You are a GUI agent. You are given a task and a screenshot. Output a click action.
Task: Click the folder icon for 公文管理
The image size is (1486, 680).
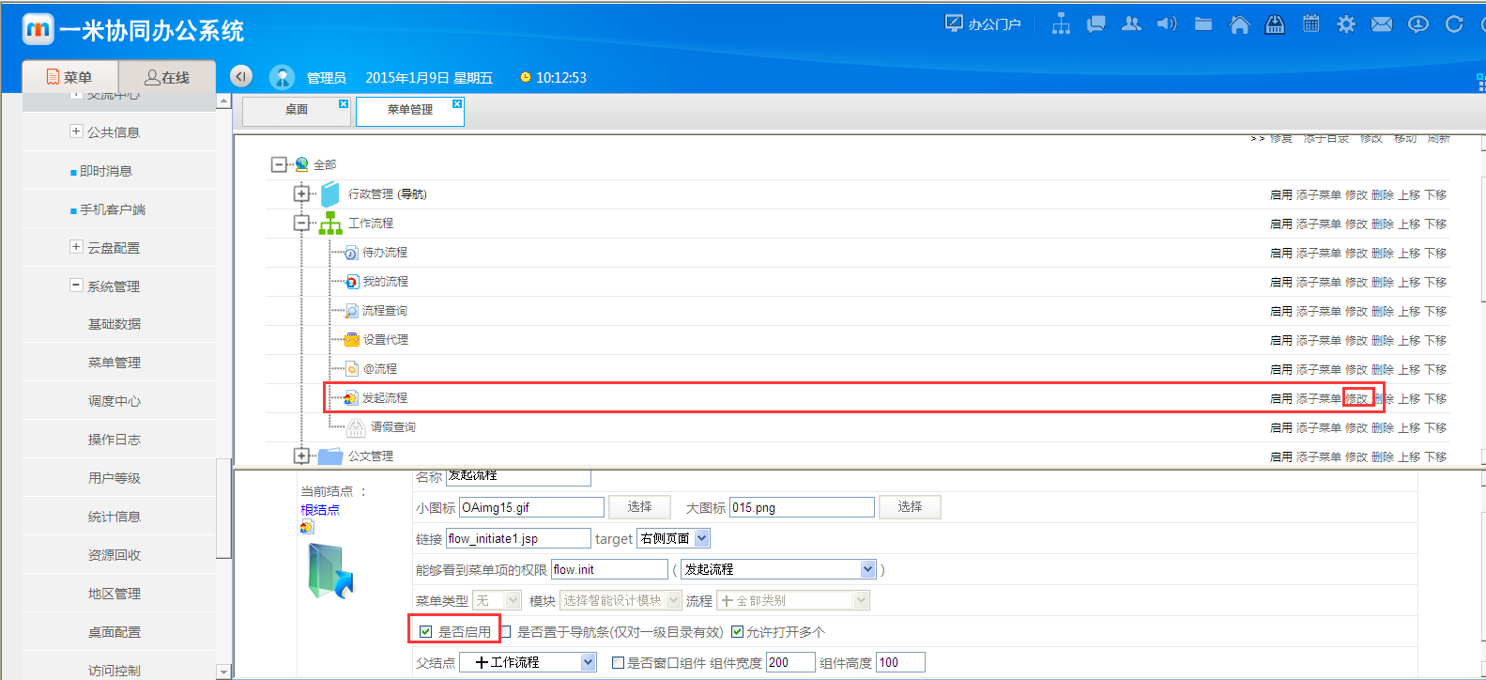pyautogui.click(x=329, y=456)
